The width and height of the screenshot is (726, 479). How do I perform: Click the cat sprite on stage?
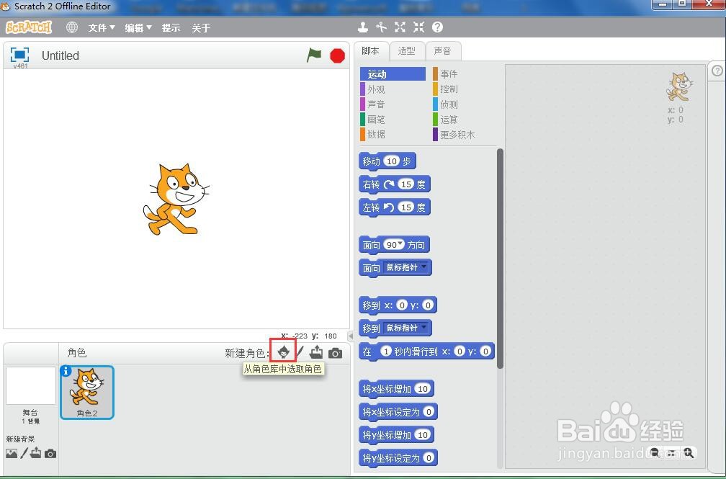coord(176,200)
